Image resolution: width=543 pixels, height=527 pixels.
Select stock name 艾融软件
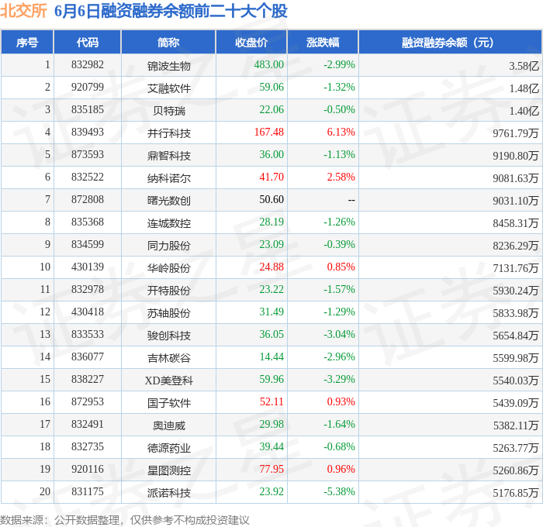coord(168,88)
